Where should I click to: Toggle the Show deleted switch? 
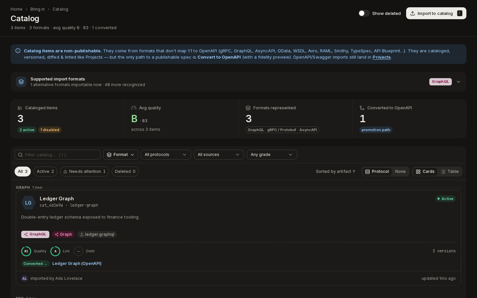click(364, 13)
